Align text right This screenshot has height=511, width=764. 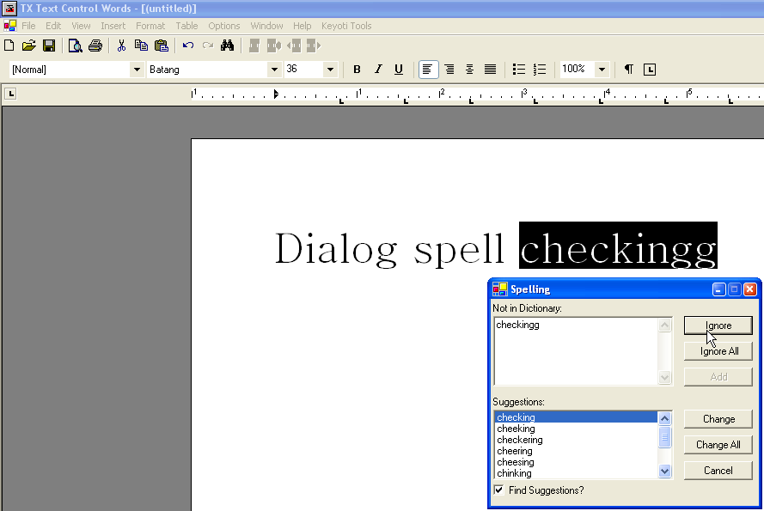point(449,70)
